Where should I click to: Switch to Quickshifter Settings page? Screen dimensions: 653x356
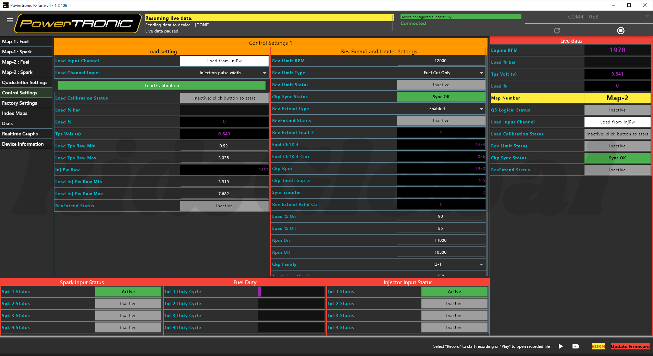(x=25, y=82)
